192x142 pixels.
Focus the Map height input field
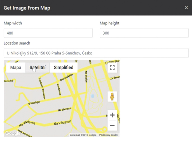tap(144, 33)
